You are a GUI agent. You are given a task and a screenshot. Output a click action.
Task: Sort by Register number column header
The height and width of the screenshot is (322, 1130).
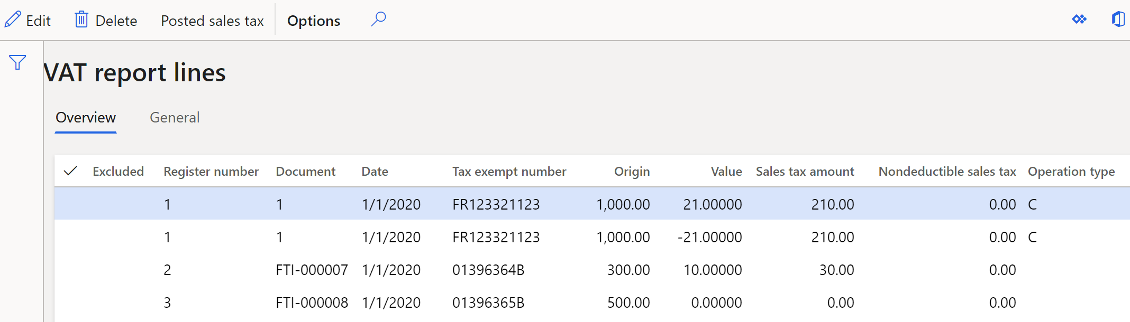[x=211, y=171]
